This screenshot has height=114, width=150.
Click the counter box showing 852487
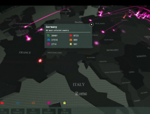point(49,111)
